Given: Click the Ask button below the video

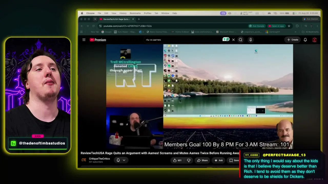Looking at the screenshot, I should [x=219, y=160].
